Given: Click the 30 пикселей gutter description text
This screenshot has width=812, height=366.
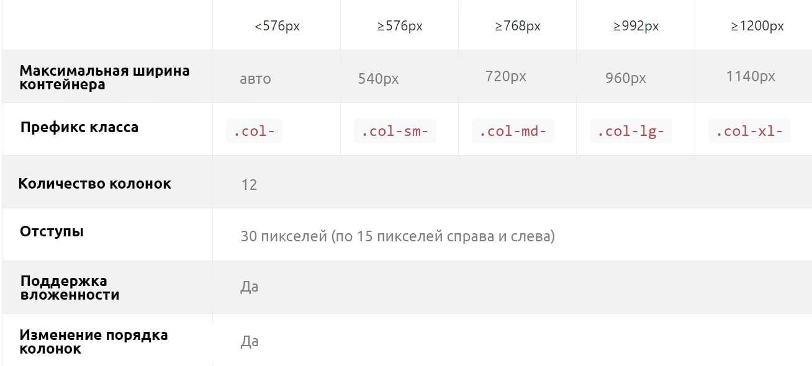Looking at the screenshot, I should pyautogui.click(x=397, y=236).
